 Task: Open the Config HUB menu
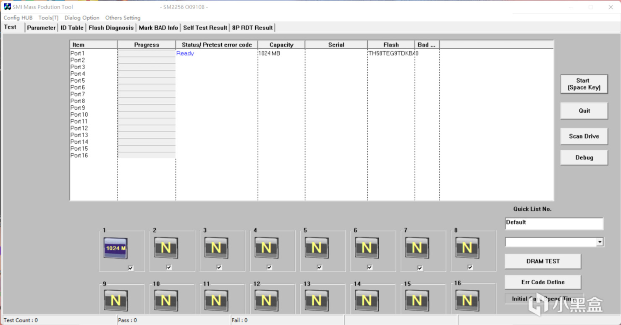click(x=18, y=18)
